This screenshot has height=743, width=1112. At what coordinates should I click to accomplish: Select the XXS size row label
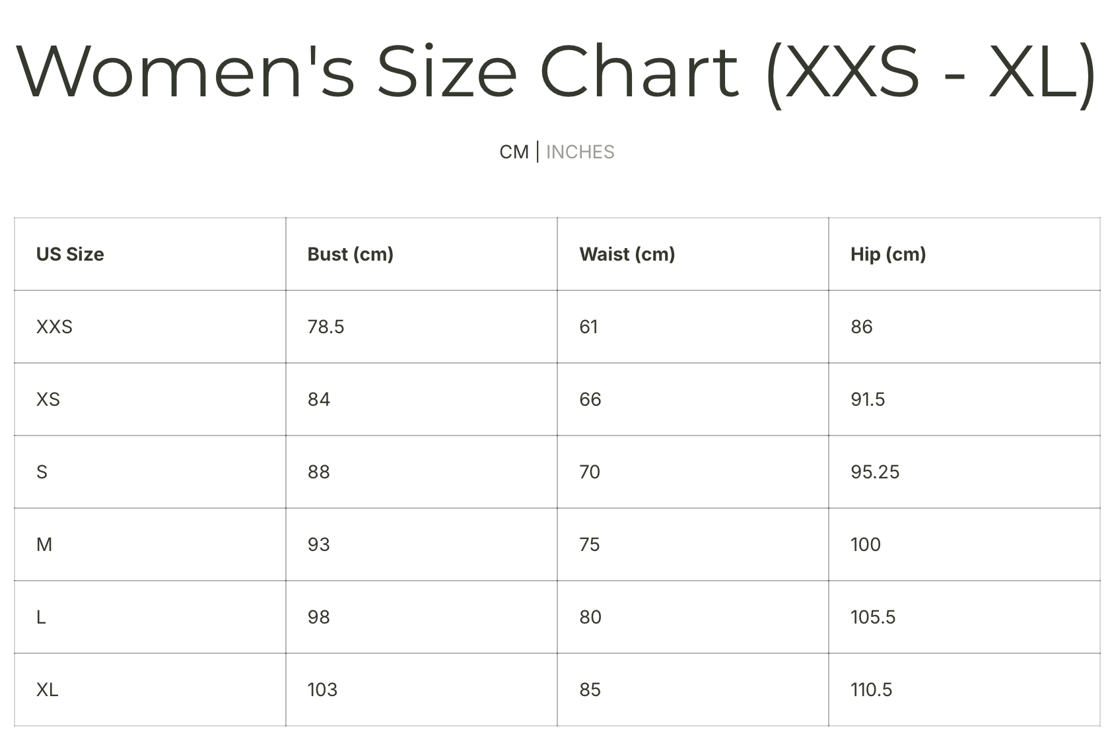click(54, 327)
